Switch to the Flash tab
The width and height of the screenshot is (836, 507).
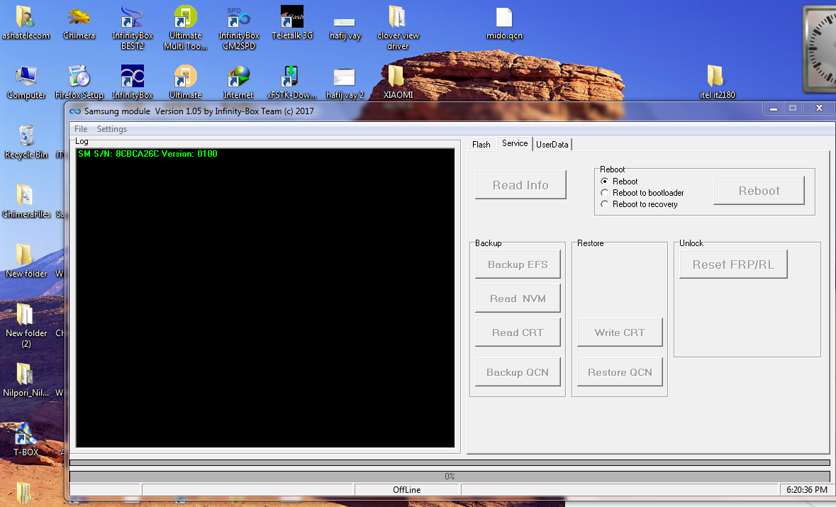pos(481,145)
